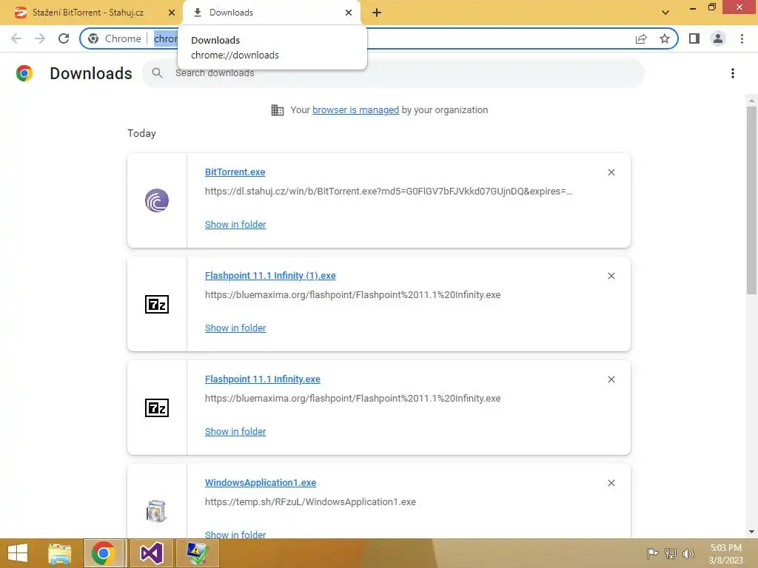
Task: Click the Action Center flag icon
Action: pos(652,553)
